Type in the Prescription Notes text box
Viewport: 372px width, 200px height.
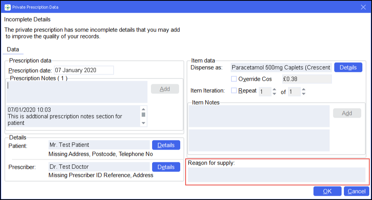coord(77,92)
